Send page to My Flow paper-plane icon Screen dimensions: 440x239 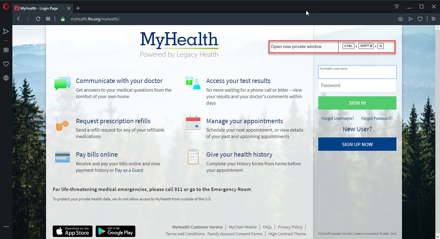pyautogui.click(x=410, y=19)
